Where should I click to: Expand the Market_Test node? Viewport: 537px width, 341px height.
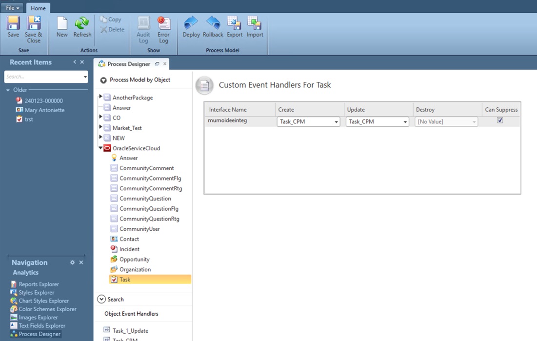pyautogui.click(x=100, y=127)
